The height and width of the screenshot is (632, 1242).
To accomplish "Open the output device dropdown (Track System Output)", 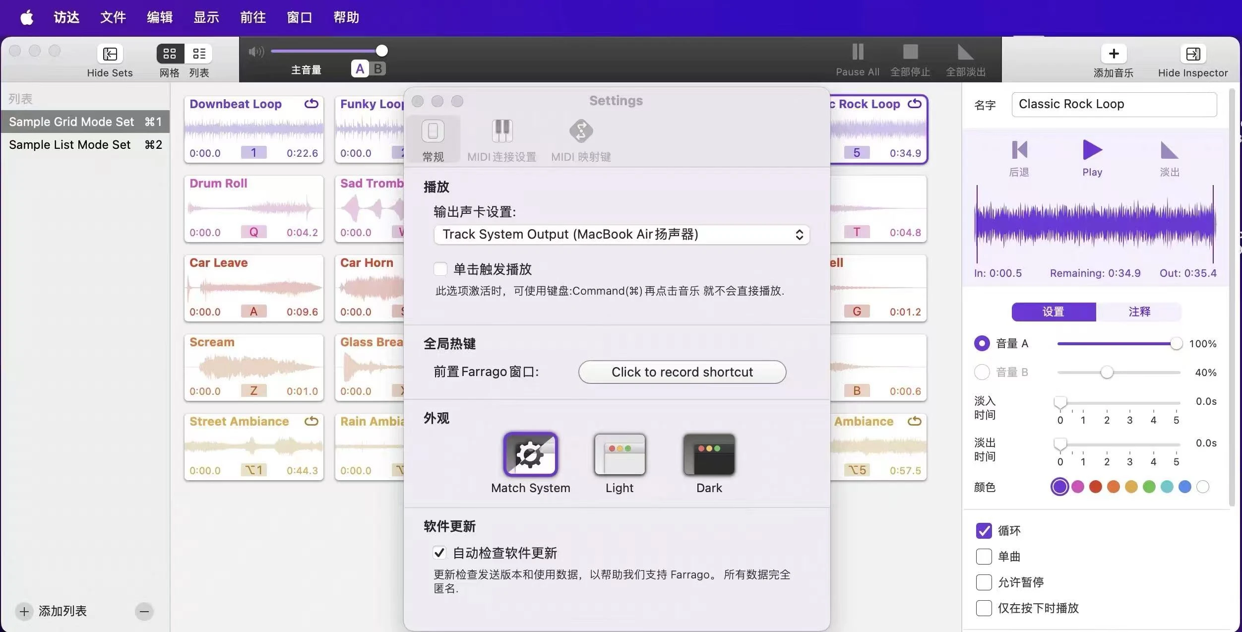I will (621, 234).
